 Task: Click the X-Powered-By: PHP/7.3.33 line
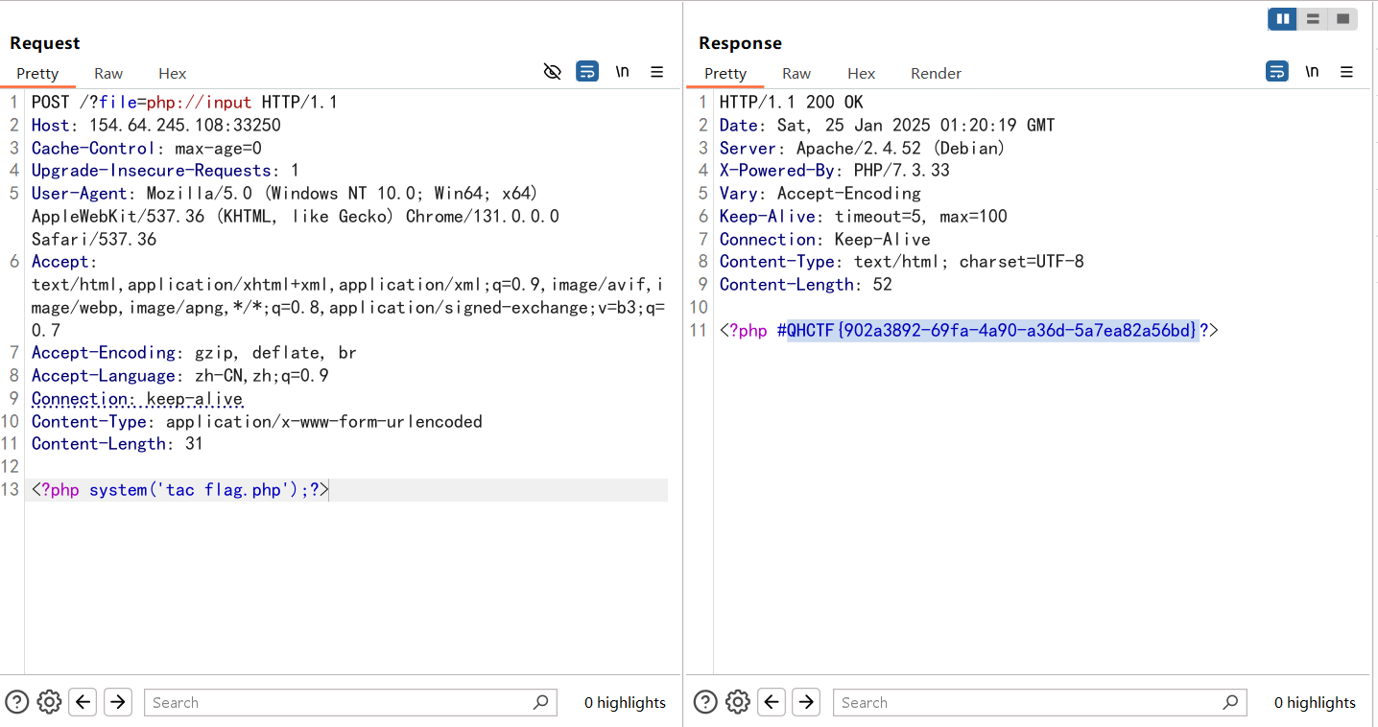(x=835, y=171)
